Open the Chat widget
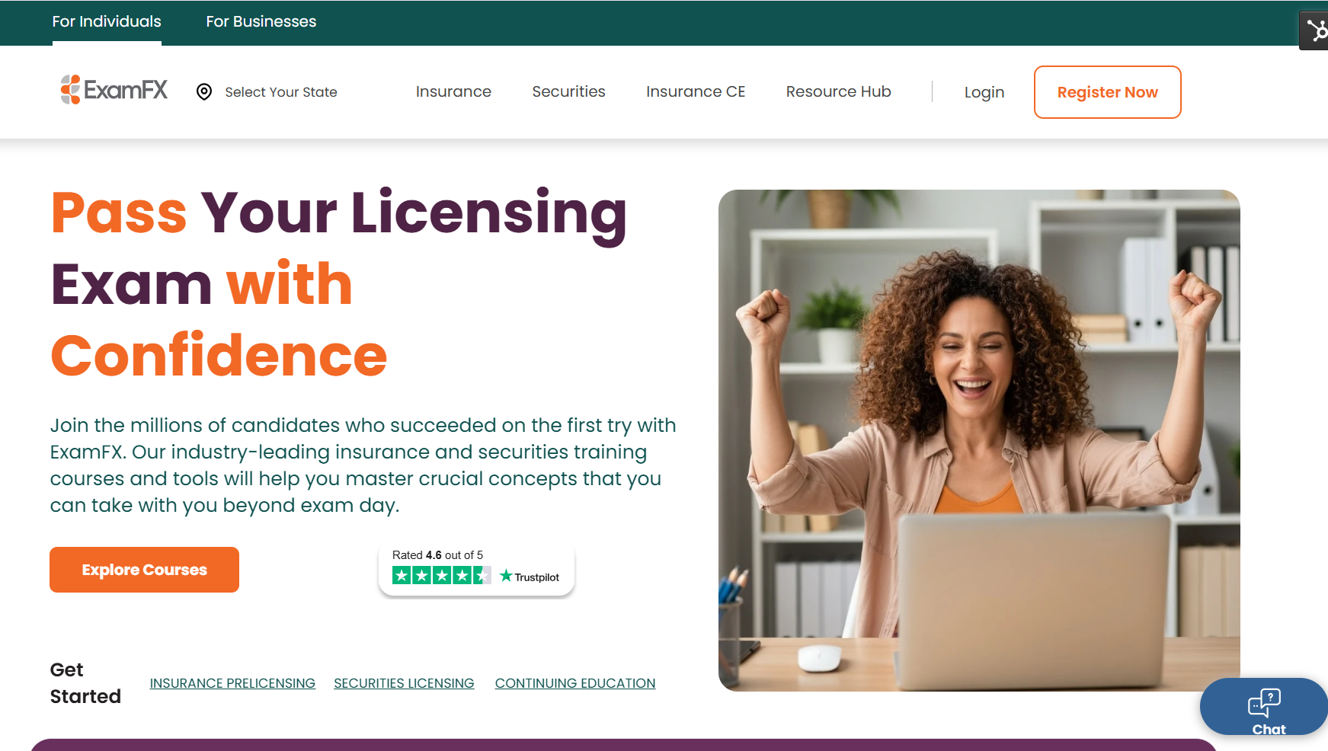Image resolution: width=1328 pixels, height=751 pixels. [x=1265, y=708]
